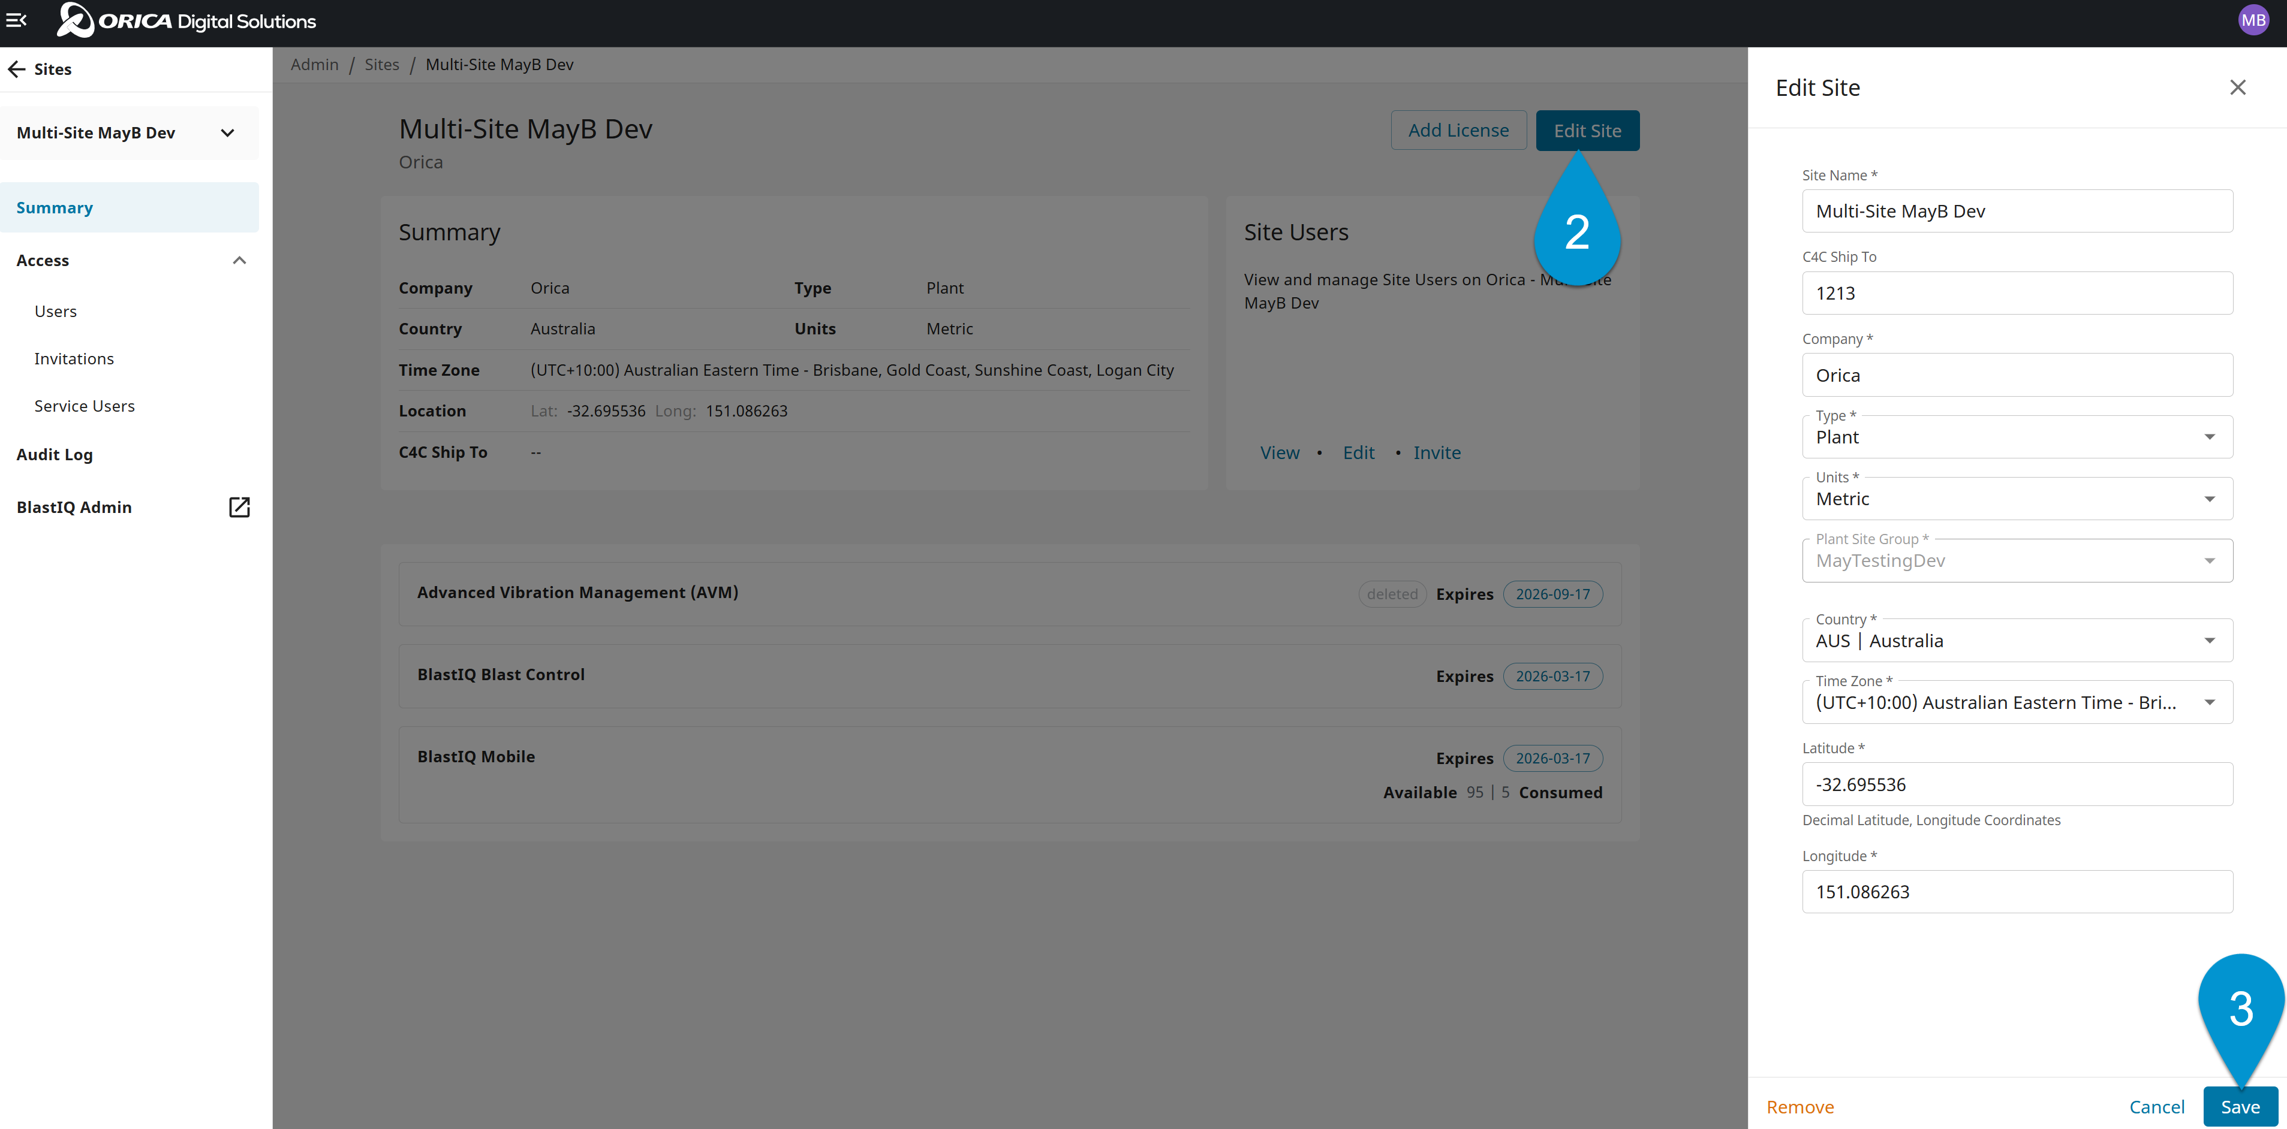Go to Admin in the breadcrumb
The width and height of the screenshot is (2287, 1129).
tap(314, 65)
